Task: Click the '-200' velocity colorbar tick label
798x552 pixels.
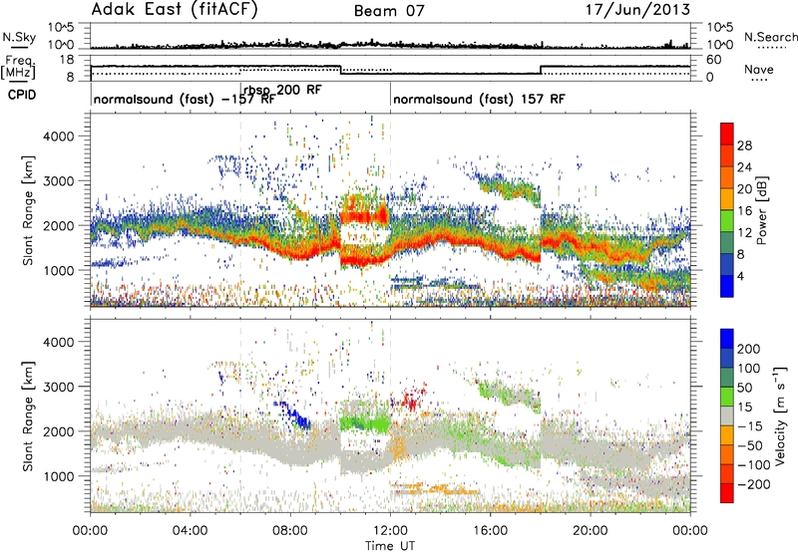Action: click(x=753, y=484)
